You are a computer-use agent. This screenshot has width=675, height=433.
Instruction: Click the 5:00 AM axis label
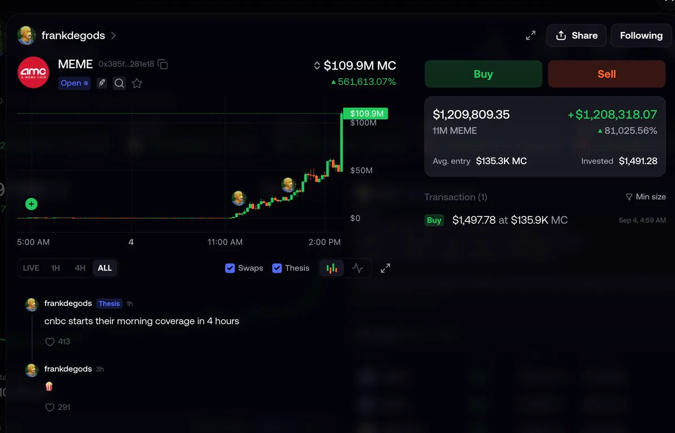click(x=33, y=242)
